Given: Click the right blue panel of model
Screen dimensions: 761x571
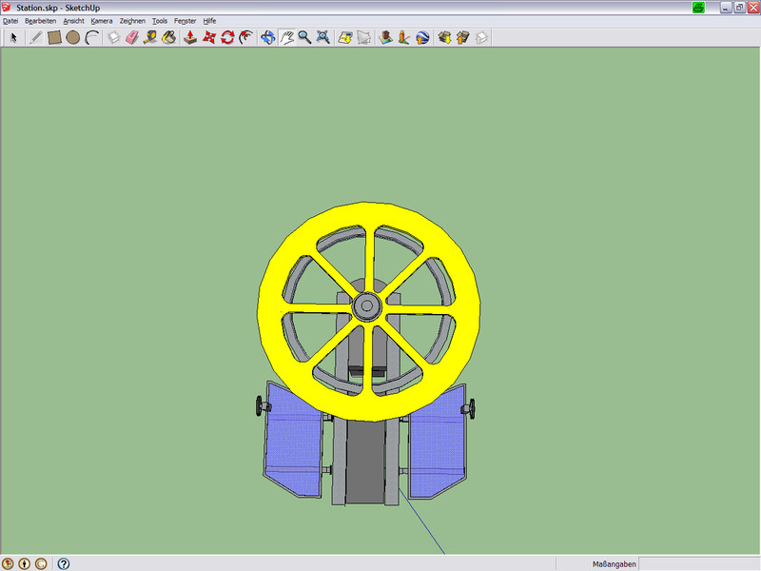Looking at the screenshot, I should coord(438,443).
